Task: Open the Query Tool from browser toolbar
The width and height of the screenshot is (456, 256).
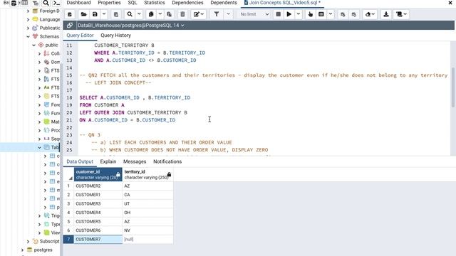Action: click(x=14, y=3)
